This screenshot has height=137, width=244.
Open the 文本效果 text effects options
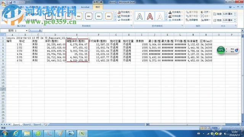point(175,20)
